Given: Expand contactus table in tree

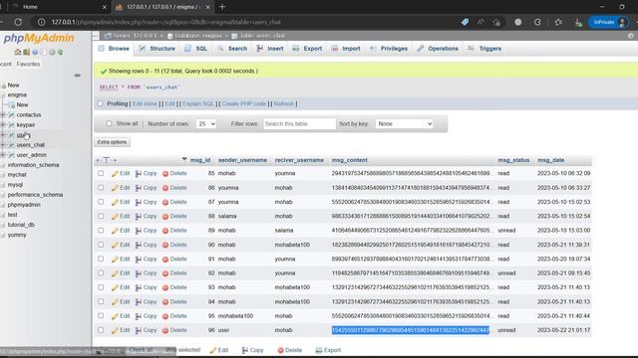Looking at the screenshot, I should tap(3, 115).
